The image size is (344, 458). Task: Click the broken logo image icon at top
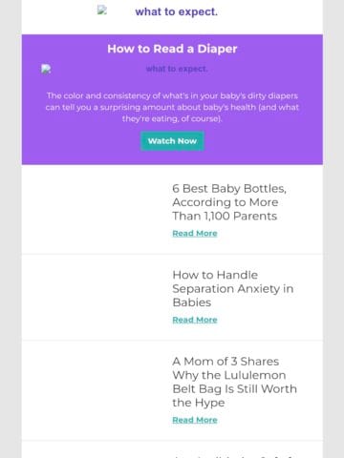[x=102, y=10]
